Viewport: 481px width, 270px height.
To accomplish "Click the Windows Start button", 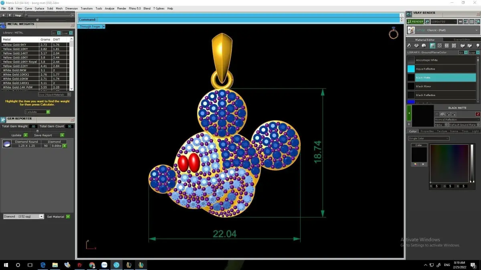I will tap(6, 265).
